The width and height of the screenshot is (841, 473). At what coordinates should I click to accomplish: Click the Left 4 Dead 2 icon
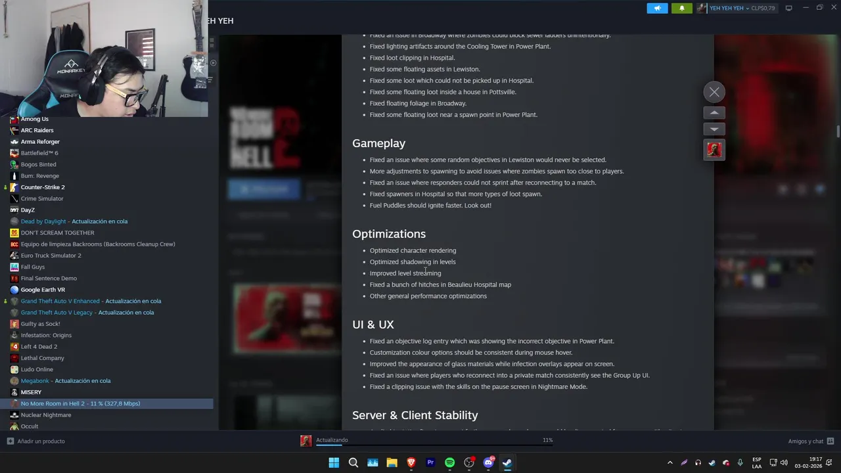click(x=14, y=347)
